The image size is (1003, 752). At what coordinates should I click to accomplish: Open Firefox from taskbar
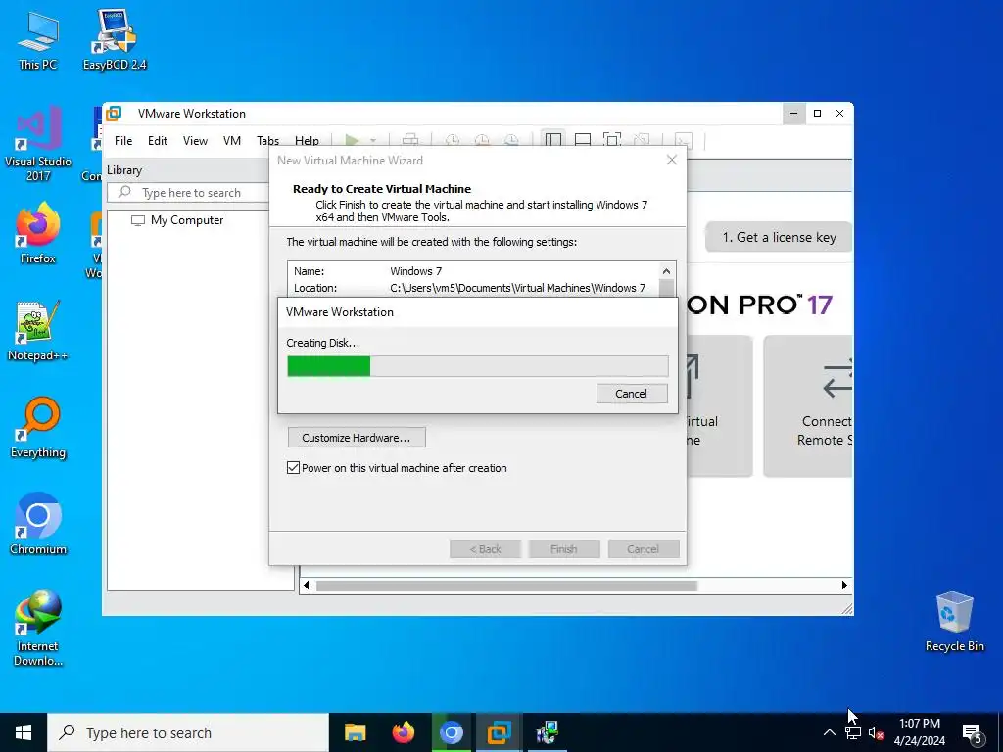pos(403,732)
